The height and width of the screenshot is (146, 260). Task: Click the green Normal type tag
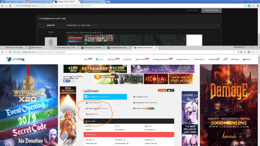coord(152,108)
